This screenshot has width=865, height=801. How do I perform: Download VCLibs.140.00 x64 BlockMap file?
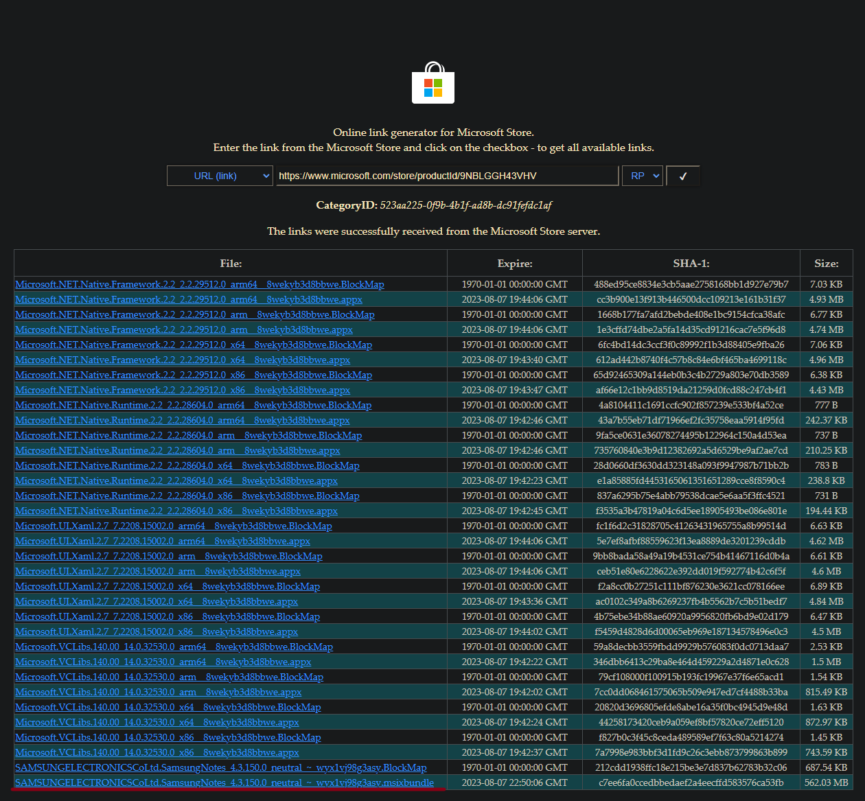coord(168,707)
